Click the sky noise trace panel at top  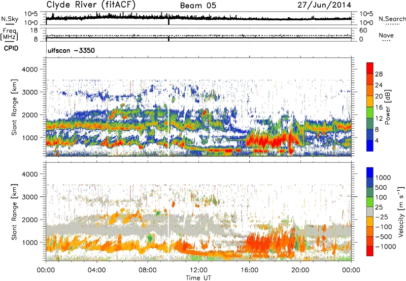(198, 18)
